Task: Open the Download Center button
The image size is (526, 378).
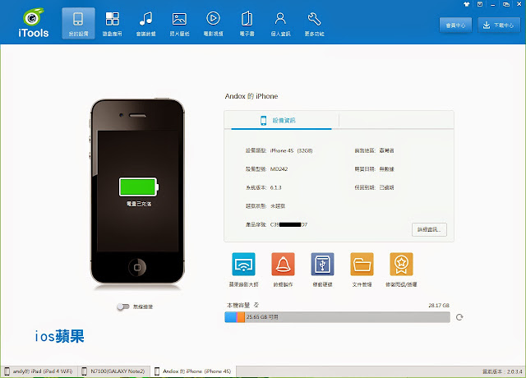Action: [499, 25]
